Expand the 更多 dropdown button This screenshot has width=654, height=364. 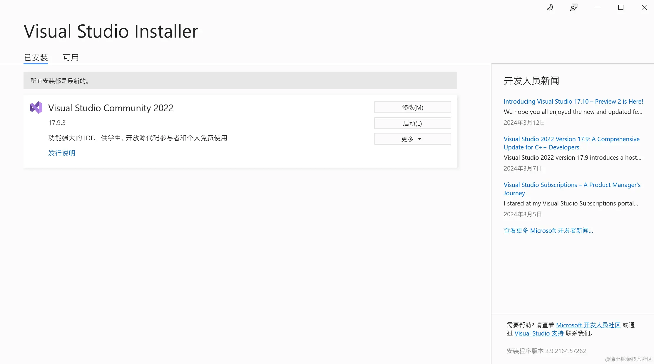412,139
